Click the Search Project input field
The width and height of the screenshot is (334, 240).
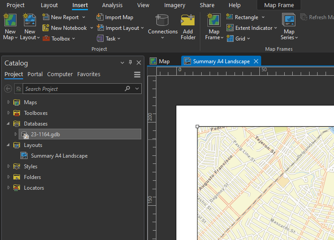click(73, 89)
